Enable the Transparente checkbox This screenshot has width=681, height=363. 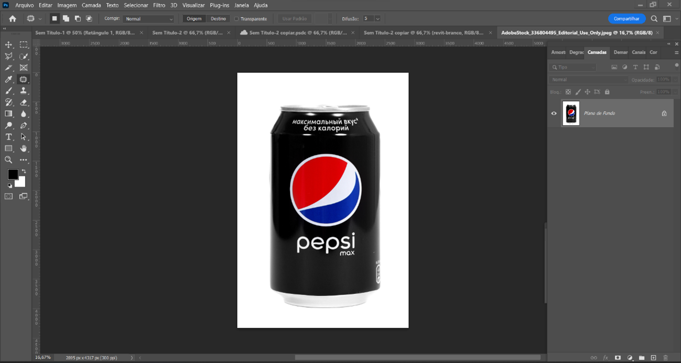click(x=236, y=19)
